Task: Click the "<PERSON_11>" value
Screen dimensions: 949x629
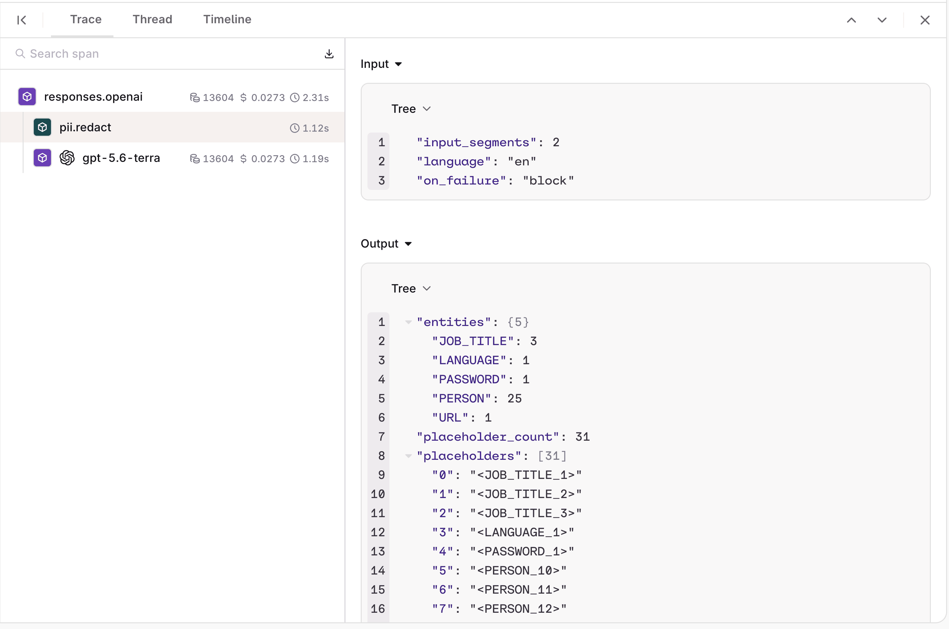Action: (518, 590)
